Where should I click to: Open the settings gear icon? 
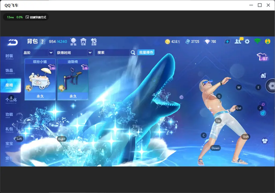[247, 42]
